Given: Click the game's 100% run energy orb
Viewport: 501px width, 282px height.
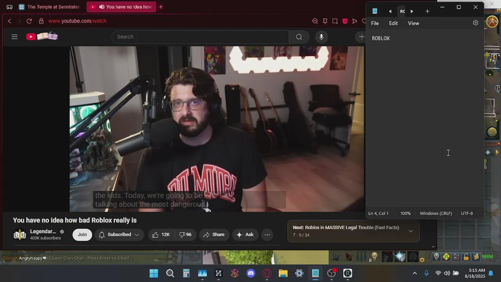Looking at the screenshot, I should [x=492, y=22].
